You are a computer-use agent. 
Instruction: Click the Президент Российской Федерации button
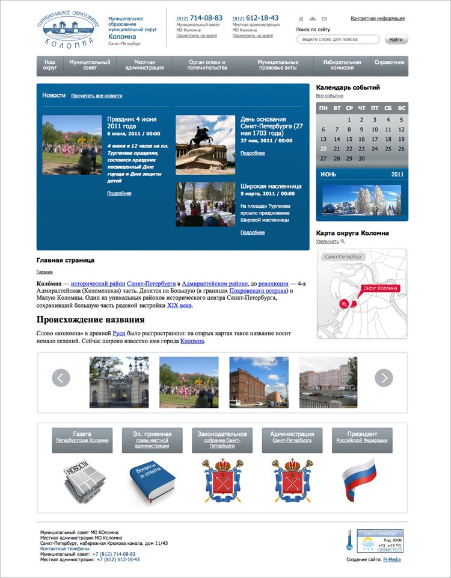[362, 440]
